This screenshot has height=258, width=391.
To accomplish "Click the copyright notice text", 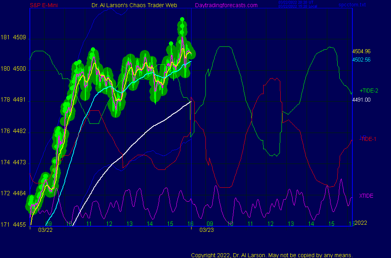I will tap(272, 255).
